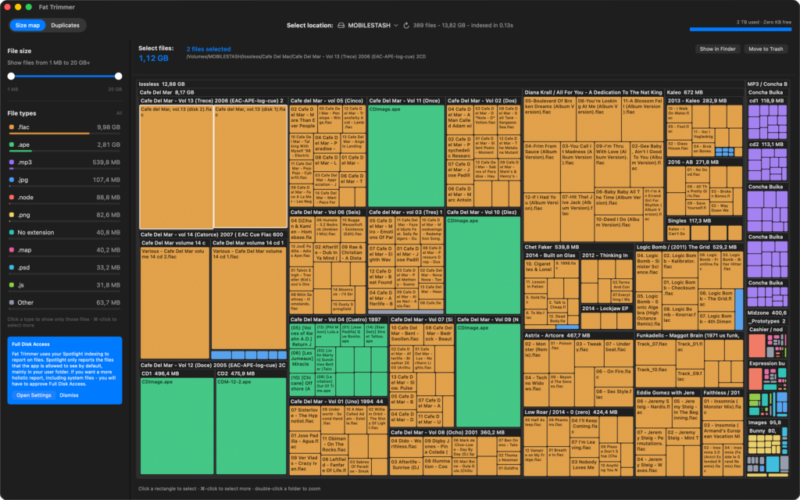Select CDImage.ape block in CD1 folder
Image resolution: width=800 pixels, height=500 pixels.
coord(177,427)
